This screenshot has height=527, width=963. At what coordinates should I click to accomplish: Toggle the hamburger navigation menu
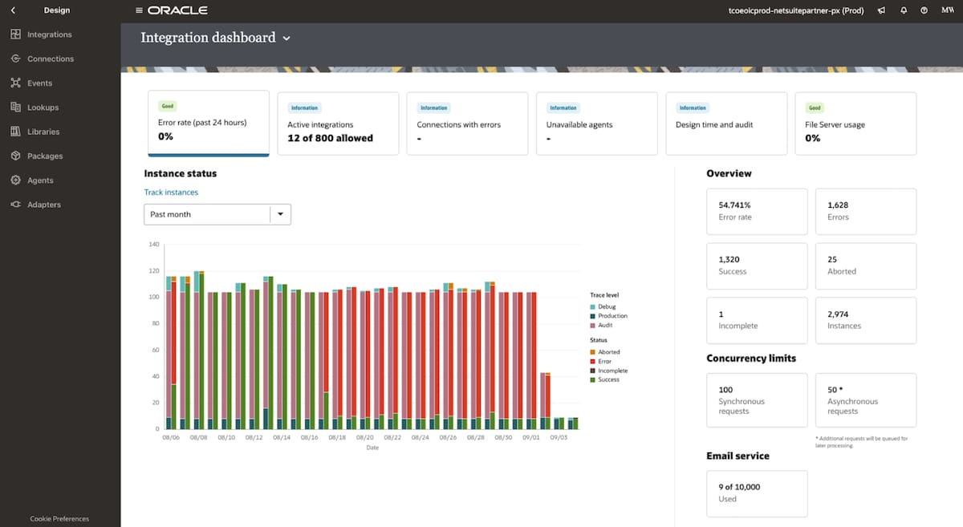[139, 10]
